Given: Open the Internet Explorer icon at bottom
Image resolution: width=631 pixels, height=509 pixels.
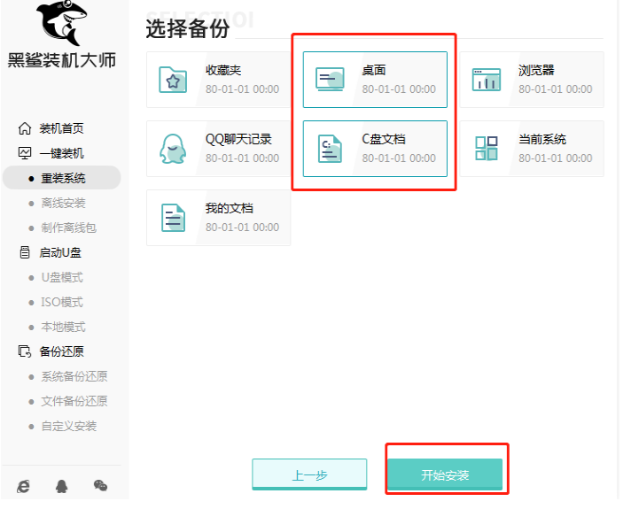Looking at the screenshot, I should [24, 485].
